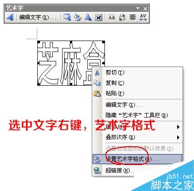Select 隐藏"艺术字"工具栏 menu entry
Viewport: 194px width, 191px height.
click(x=138, y=115)
